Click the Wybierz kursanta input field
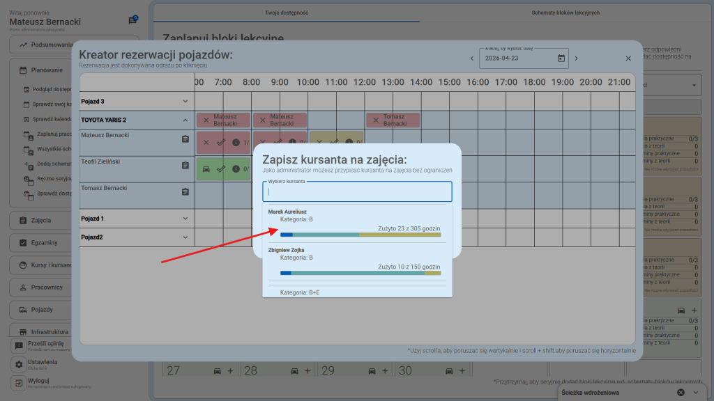The width and height of the screenshot is (714, 401). (x=357, y=191)
